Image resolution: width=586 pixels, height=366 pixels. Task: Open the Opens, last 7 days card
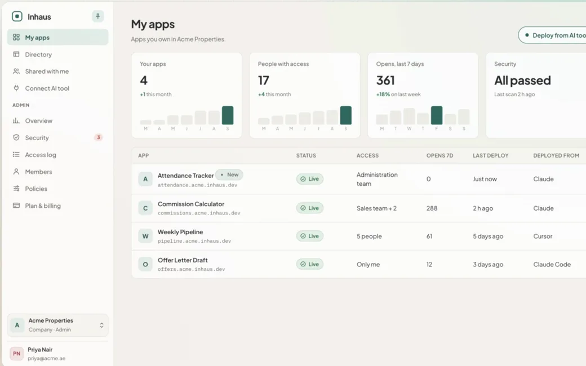423,95
